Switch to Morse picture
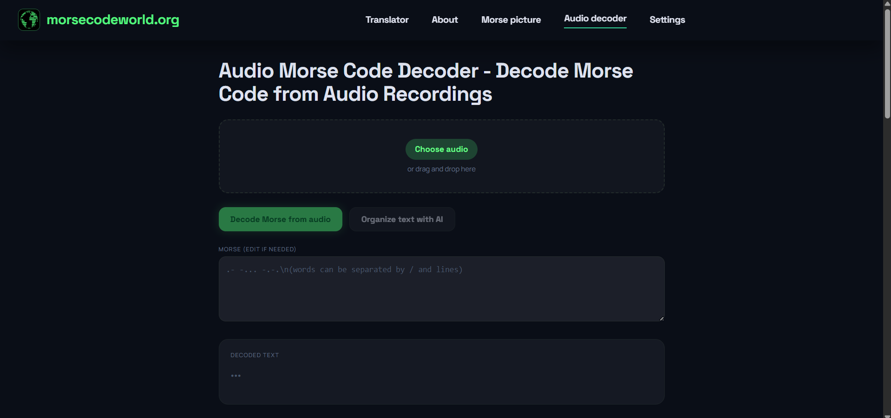 coord(511,20)
